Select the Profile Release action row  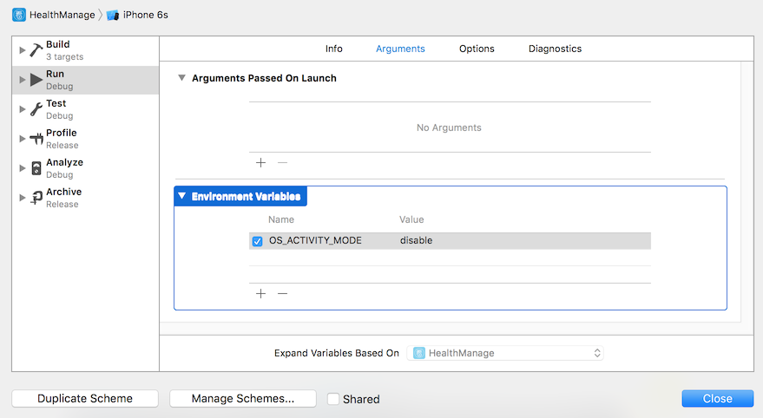86,139
